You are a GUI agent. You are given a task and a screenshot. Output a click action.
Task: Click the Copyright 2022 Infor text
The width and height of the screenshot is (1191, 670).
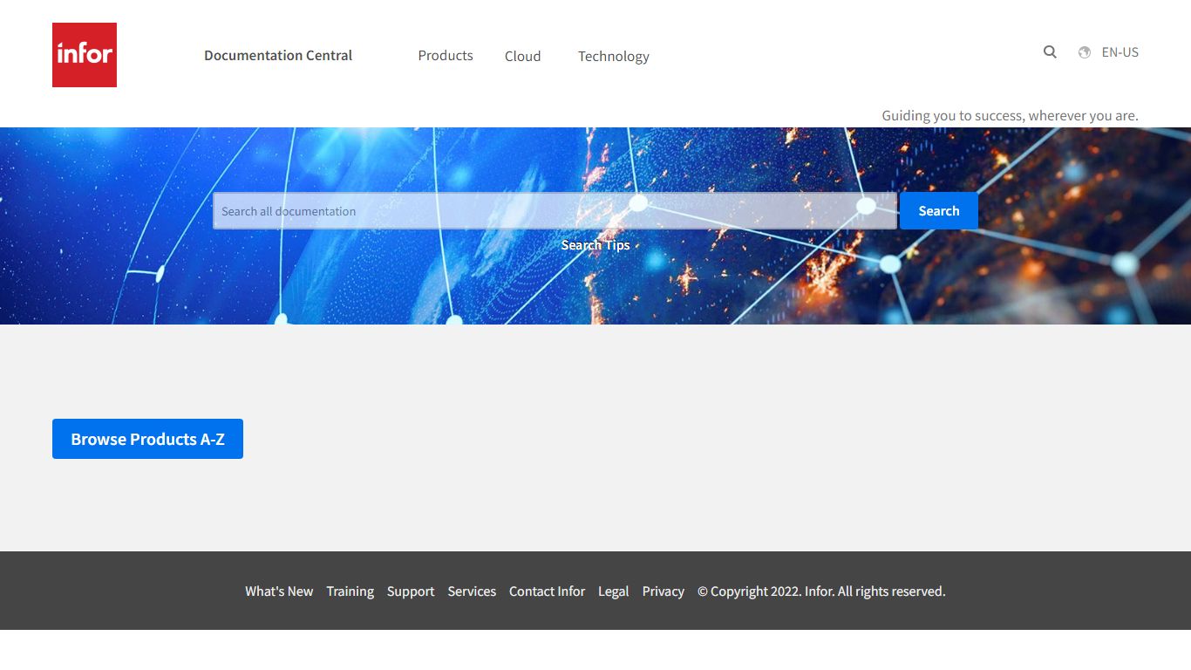[x=821, y=591]
